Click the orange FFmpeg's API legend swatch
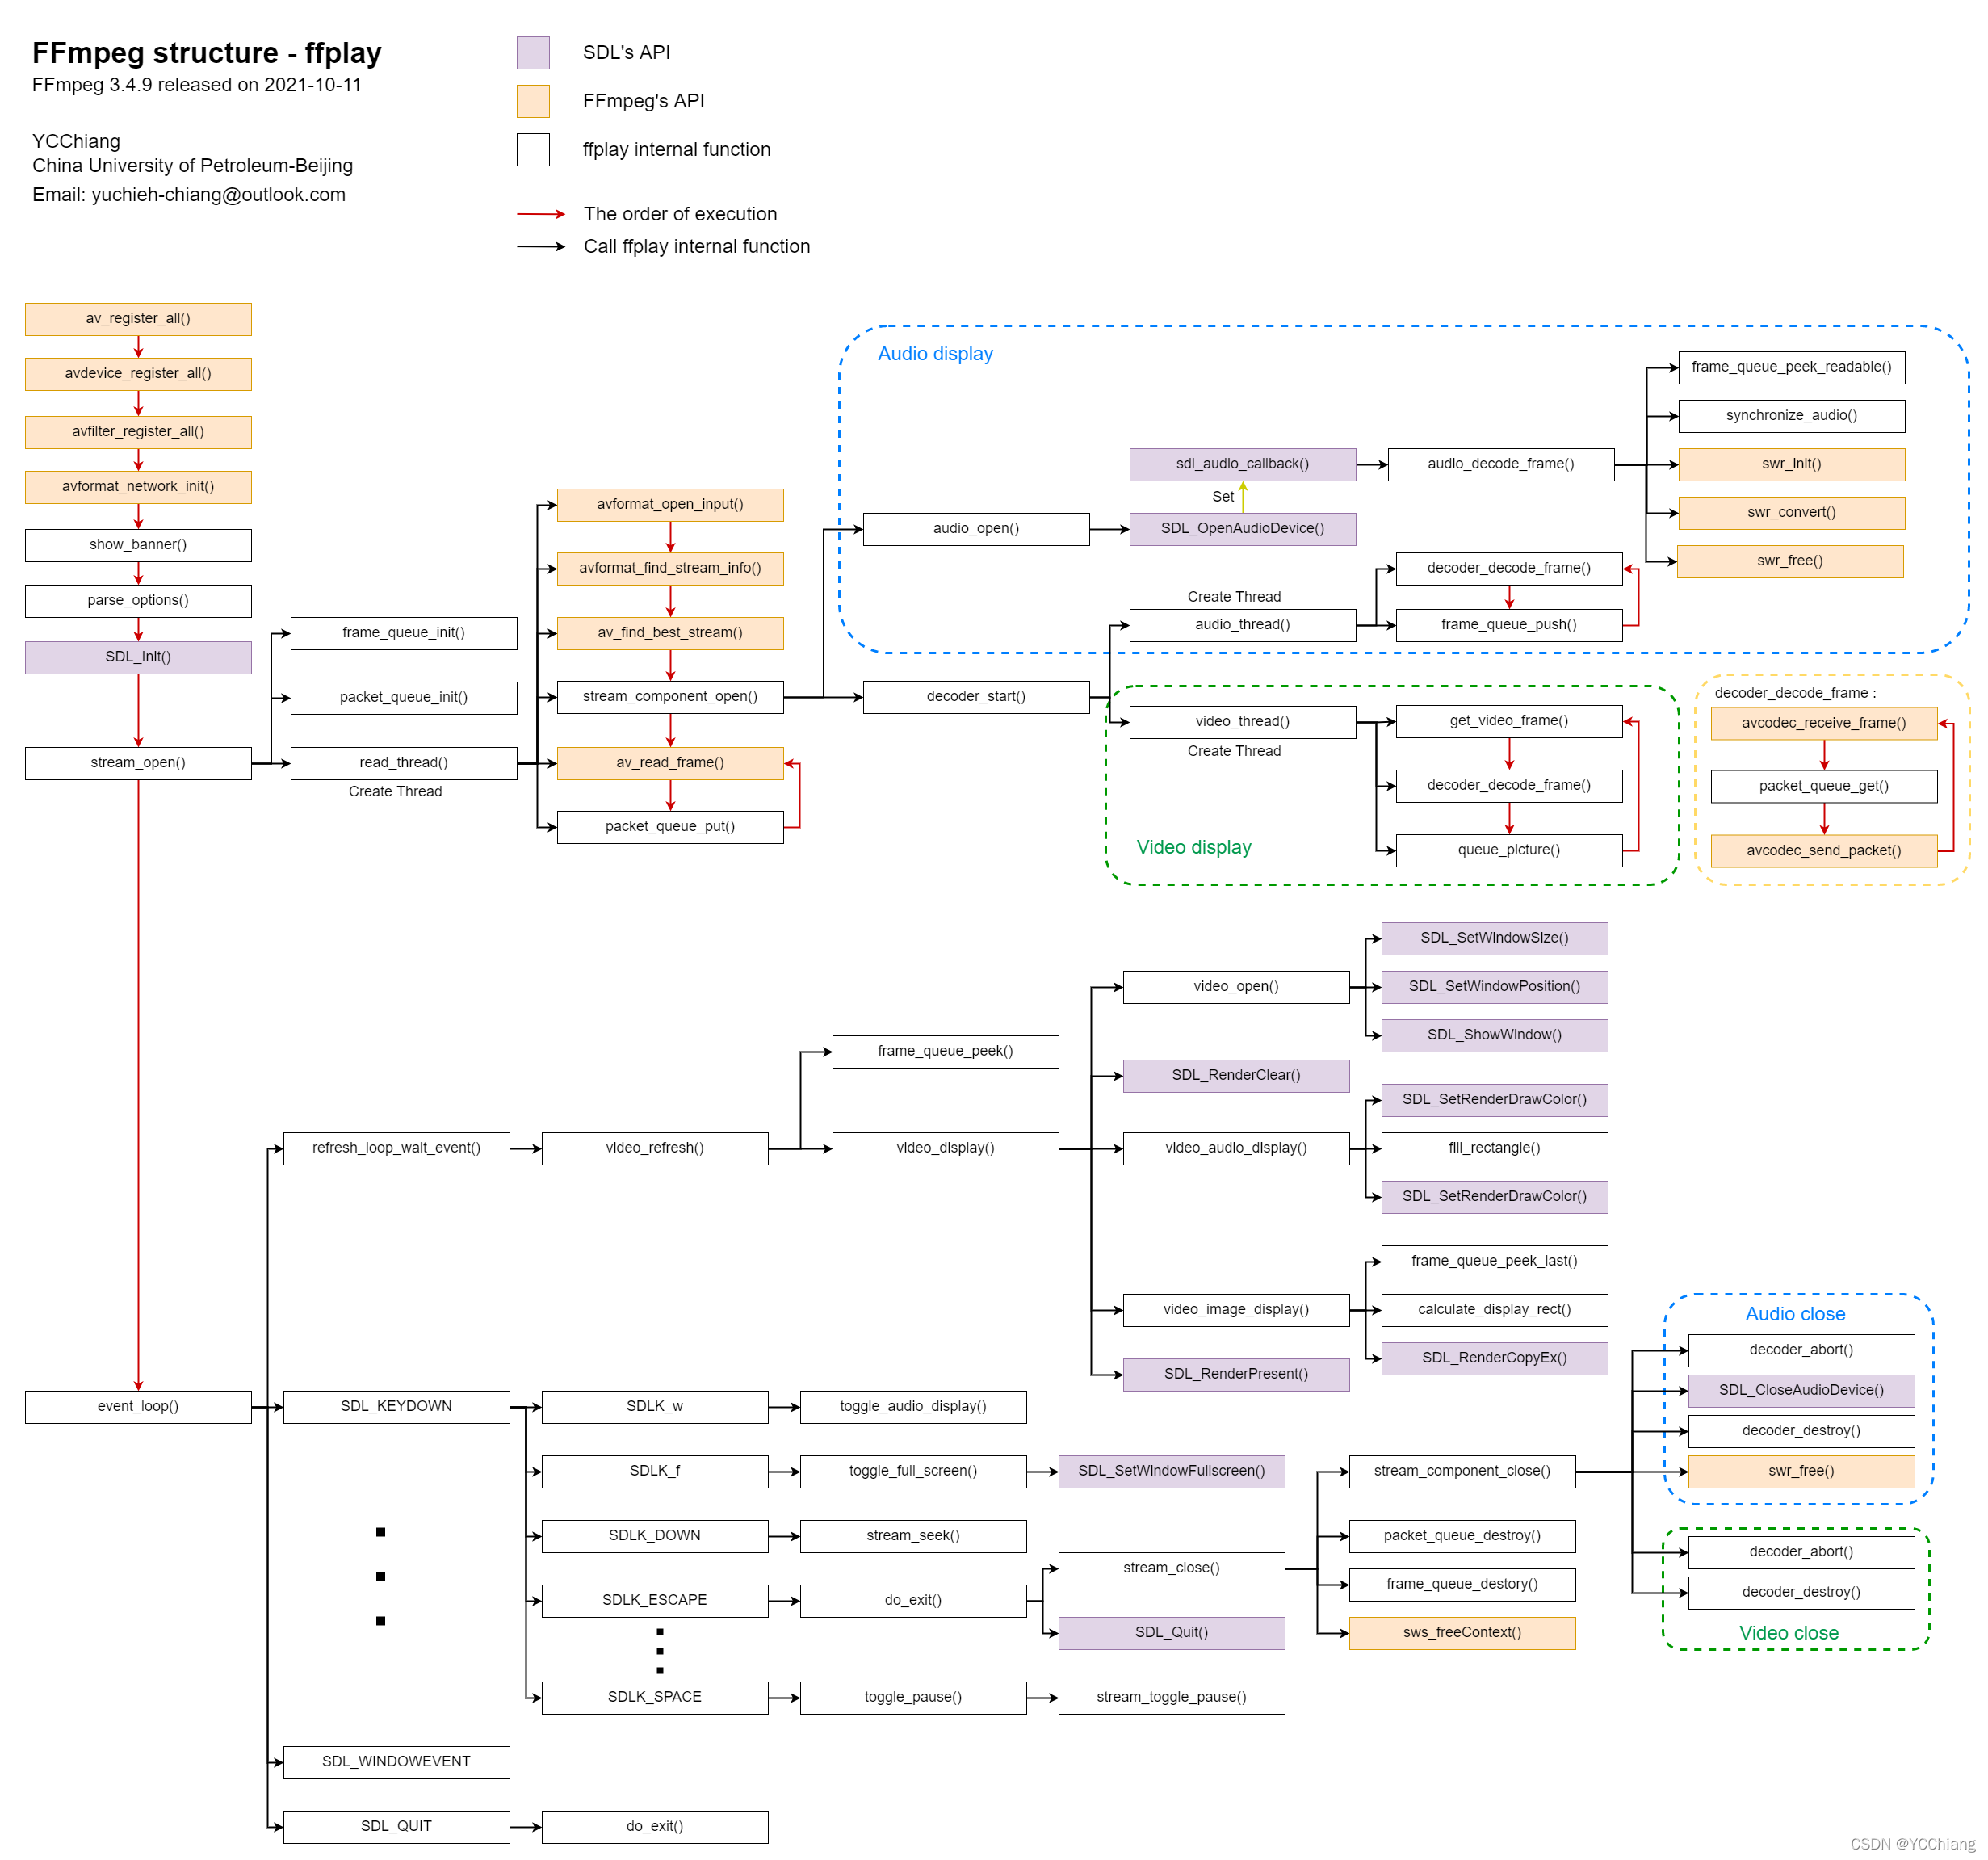Screen dimensions: 1988x1860 pos(533,101)
